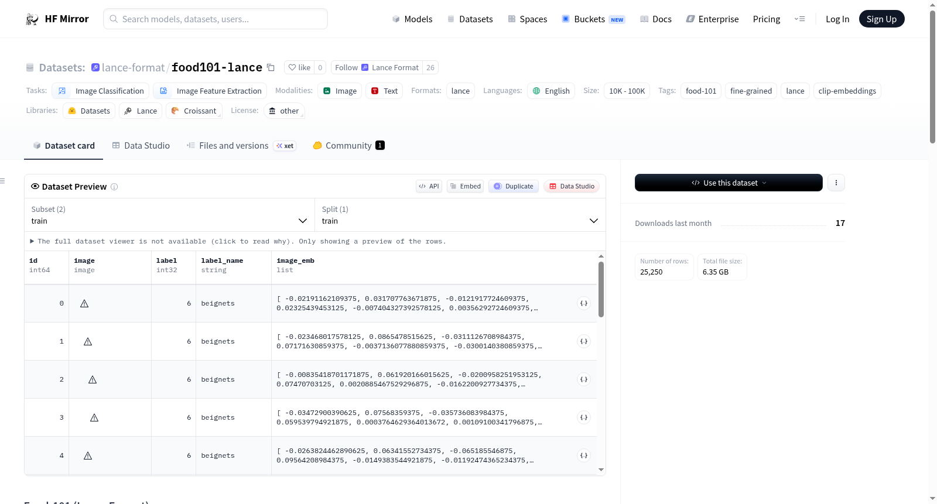Viewport: 937px width, 504px height.
Task: Select the Image Feature Extraction tag
Action: click(x=210, y=91)
